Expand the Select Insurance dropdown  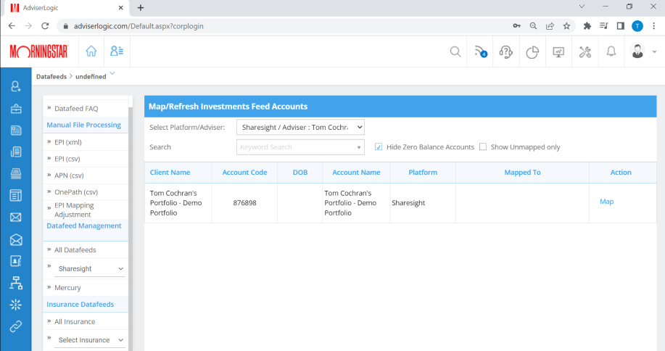(89, 340)
